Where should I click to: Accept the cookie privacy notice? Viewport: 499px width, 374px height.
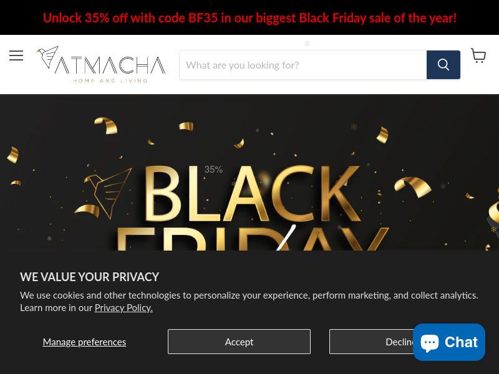239,342
